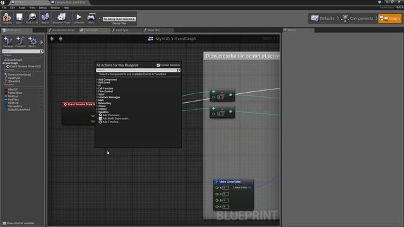Click the Add Timeline entry
Viewport: 404px width, 227px height.
coord(110,122)
